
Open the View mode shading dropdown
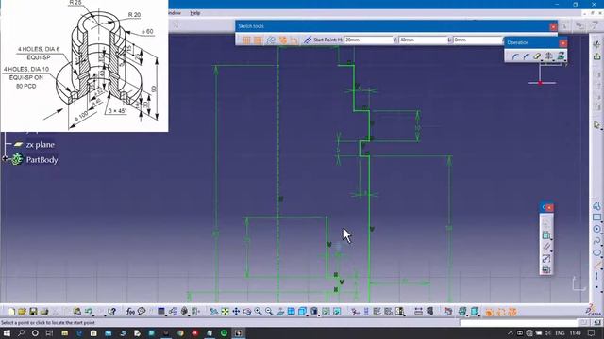click(314, 312)
